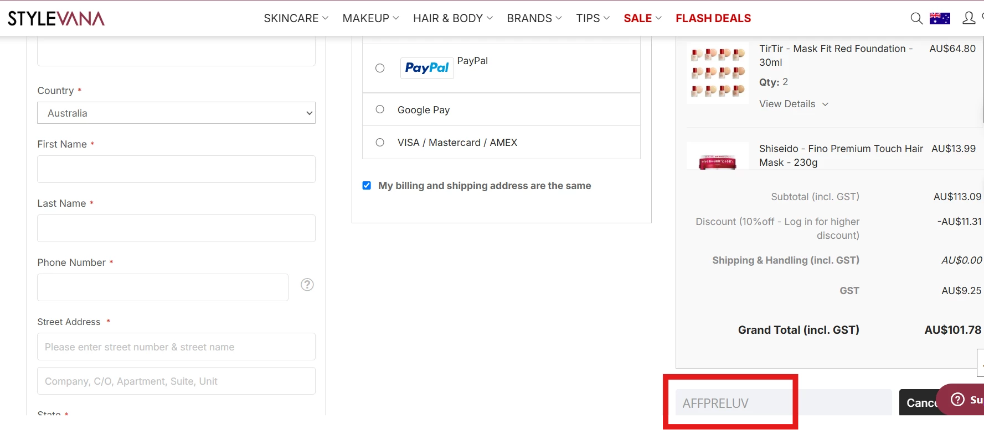984x430 pixels.
Task: Focus the First Name field
Action: pos(176,169)
